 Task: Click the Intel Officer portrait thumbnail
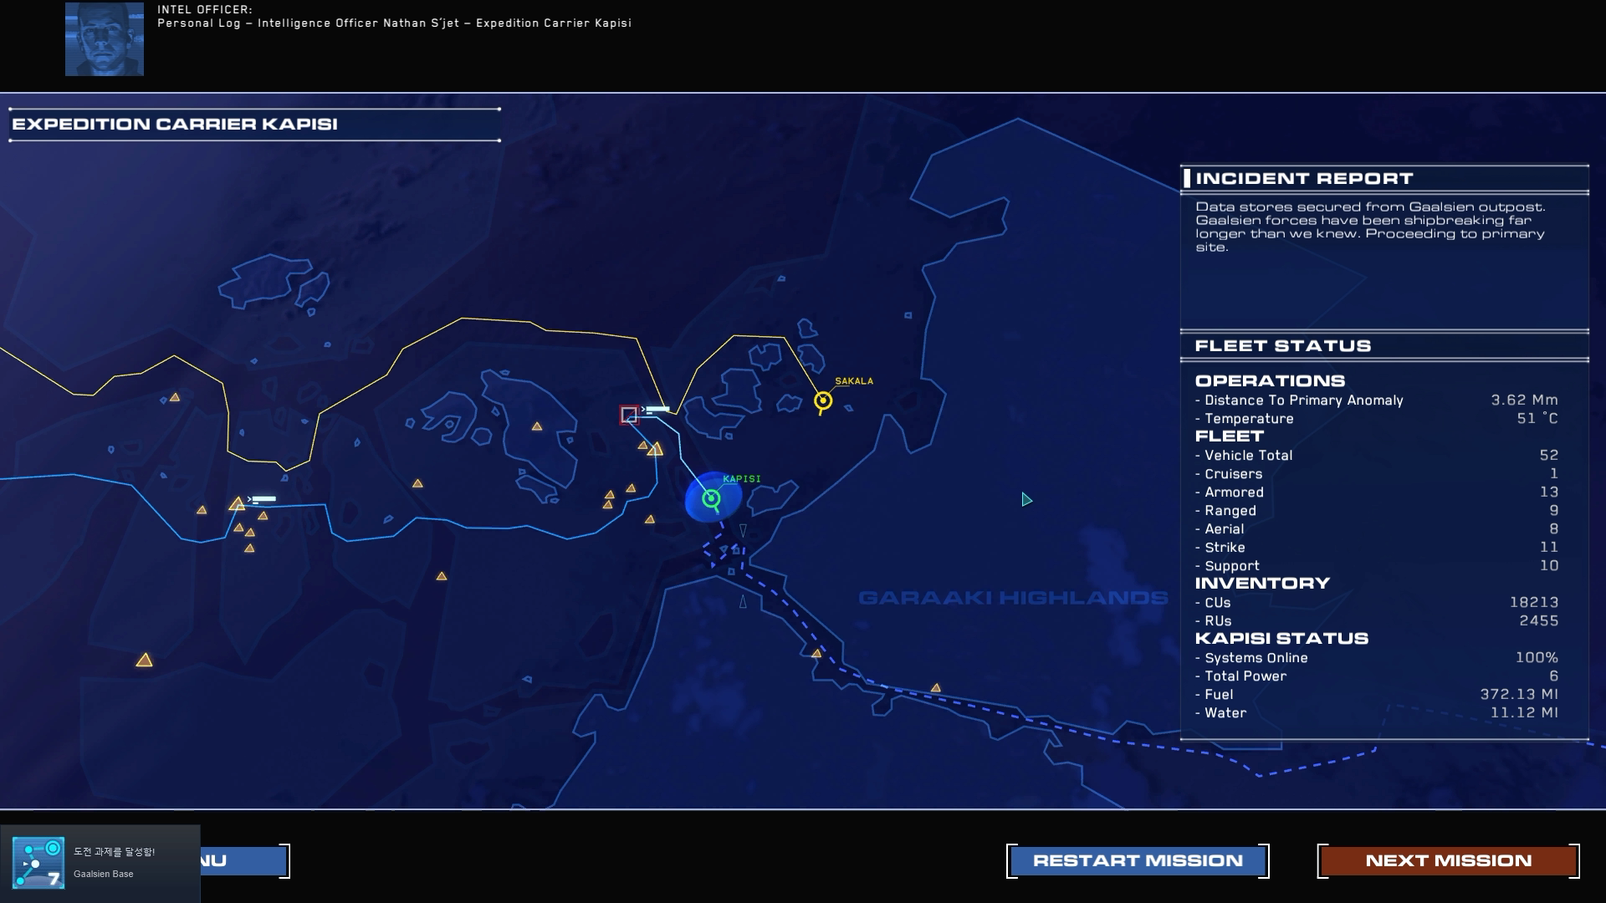(105, 39)
